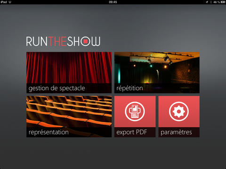Viewport: 226px width, 169px height.
Task: Click the 'paramètres' label
Action: (x=176, y=132)
